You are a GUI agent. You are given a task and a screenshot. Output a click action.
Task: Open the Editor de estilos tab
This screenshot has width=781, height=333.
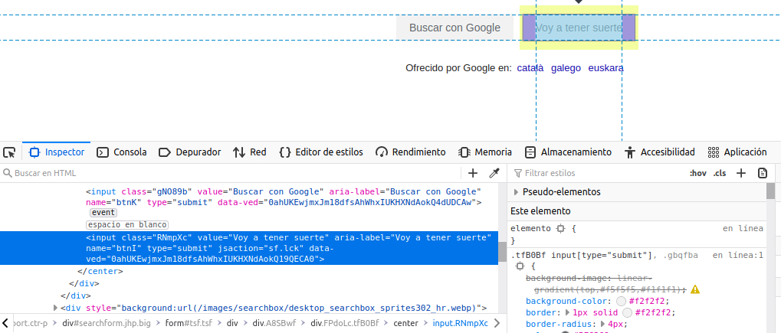(x=321, y=152)
